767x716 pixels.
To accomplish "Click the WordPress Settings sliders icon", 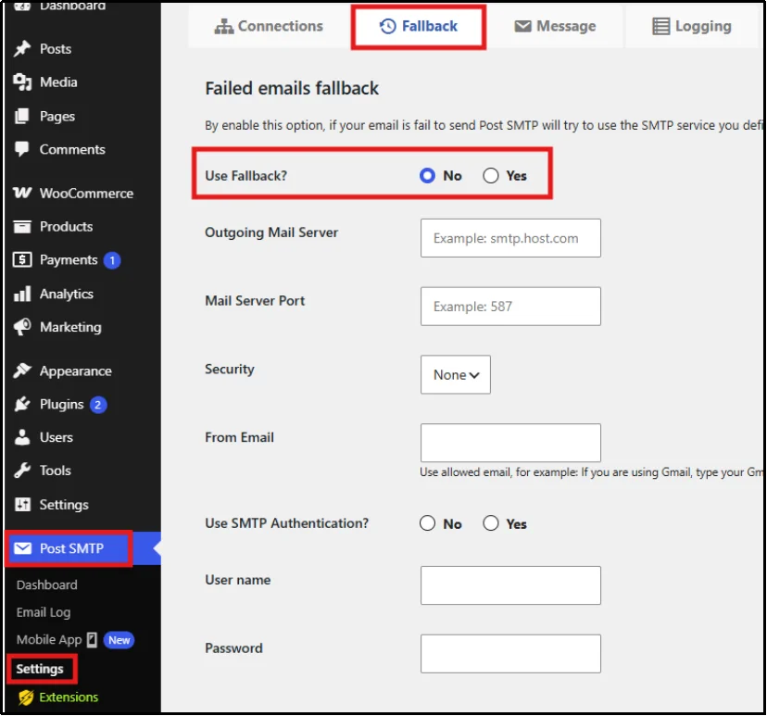I will pyautogui.click(x=22, y=504).
